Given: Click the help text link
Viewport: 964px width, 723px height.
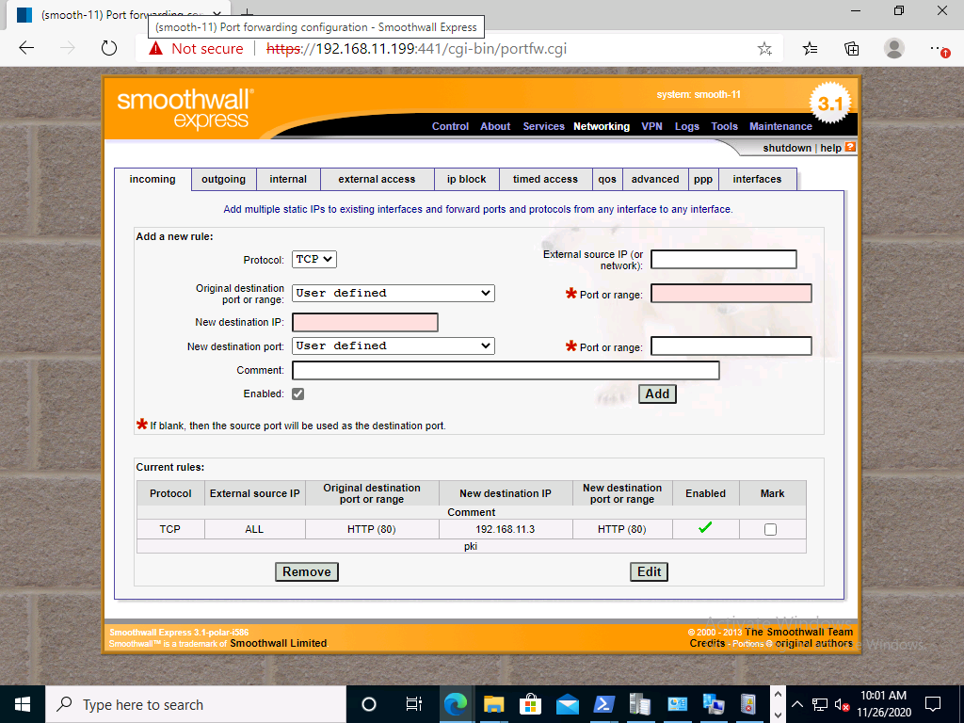Looking at the screenshot, I should tap(830, 148).
